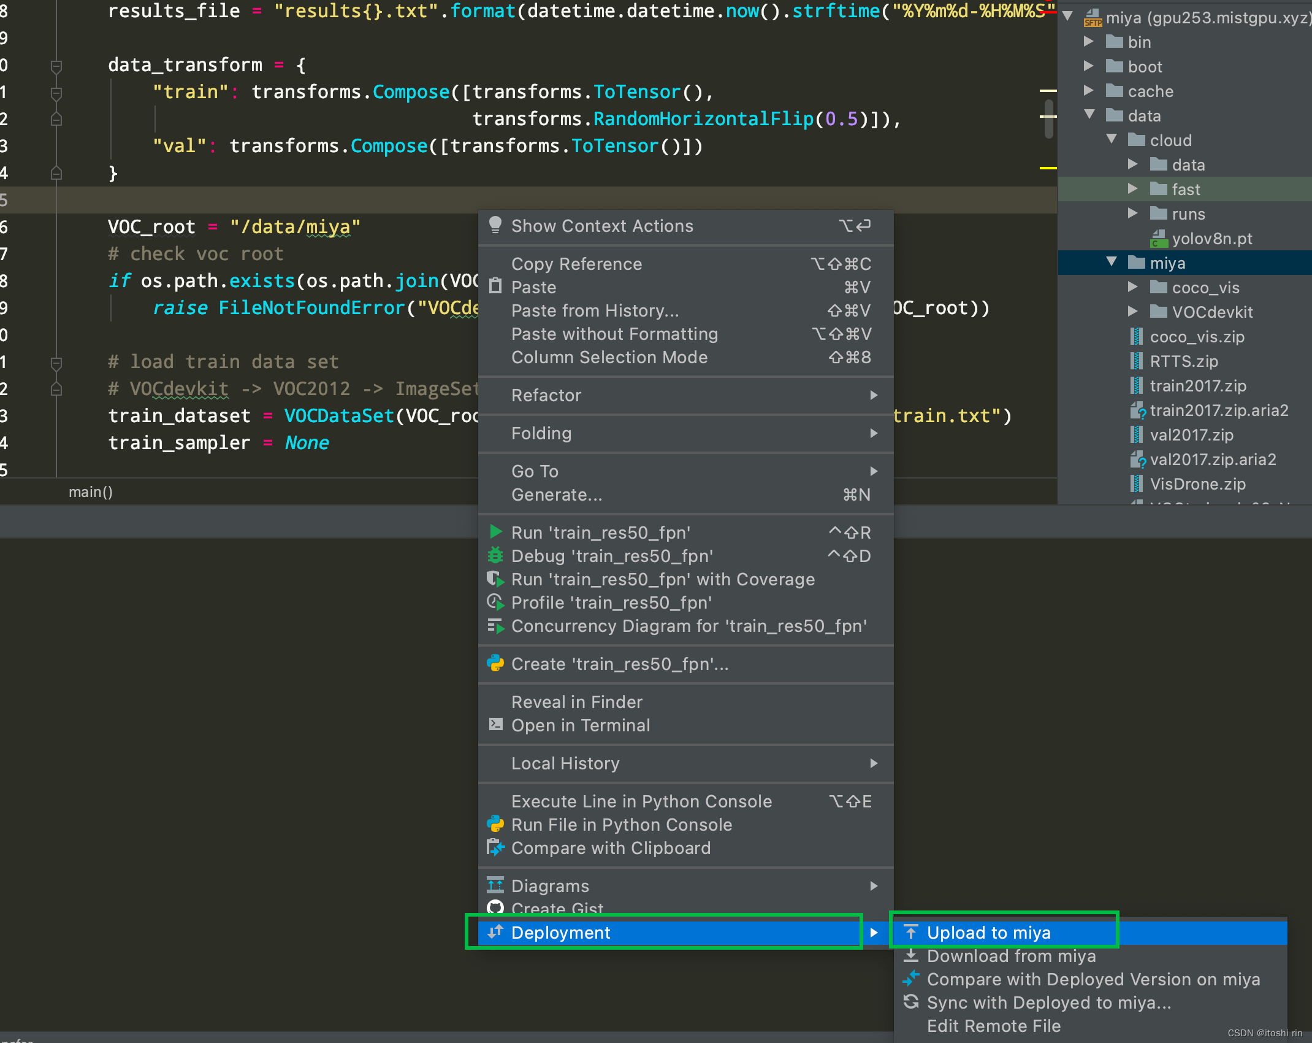Collapse the cloud folder
The image size is (1312, 1043).
pyautogui.click(x=1112, y=139)
